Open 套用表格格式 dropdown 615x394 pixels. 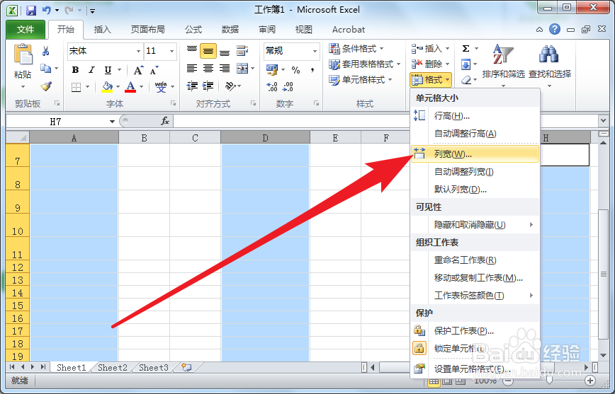tap(365, 64)
